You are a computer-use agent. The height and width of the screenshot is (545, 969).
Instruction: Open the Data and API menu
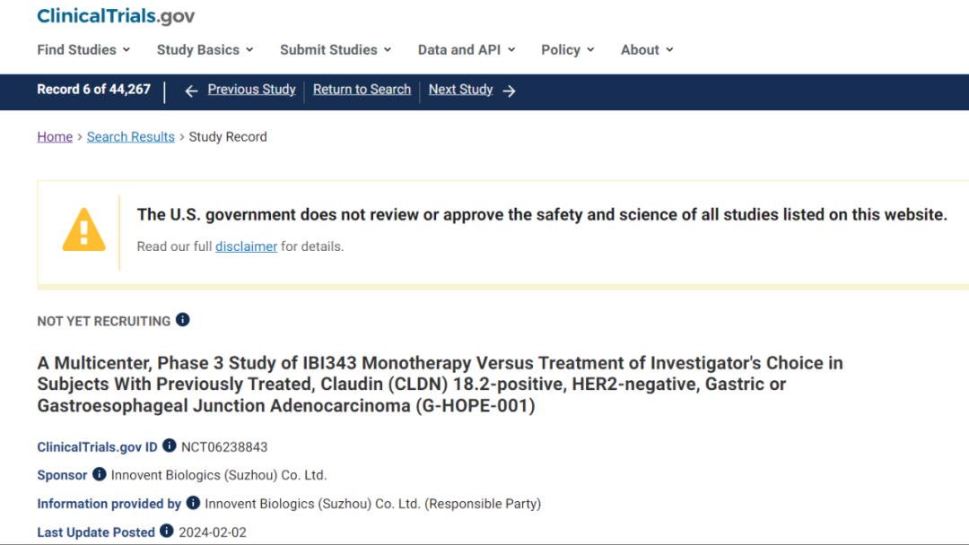click(467, 50)
